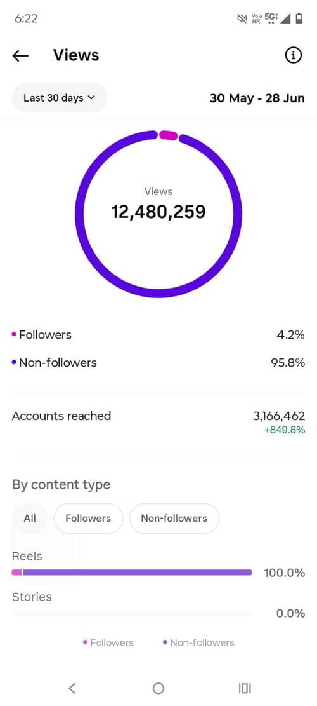The height and width of the screenshot is (706, 317).
Task: Tap the Followers 4.2% row
Action: coord(158,335)
